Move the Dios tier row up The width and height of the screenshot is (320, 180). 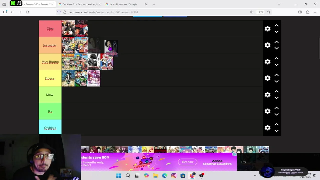[x=276, y=25]
